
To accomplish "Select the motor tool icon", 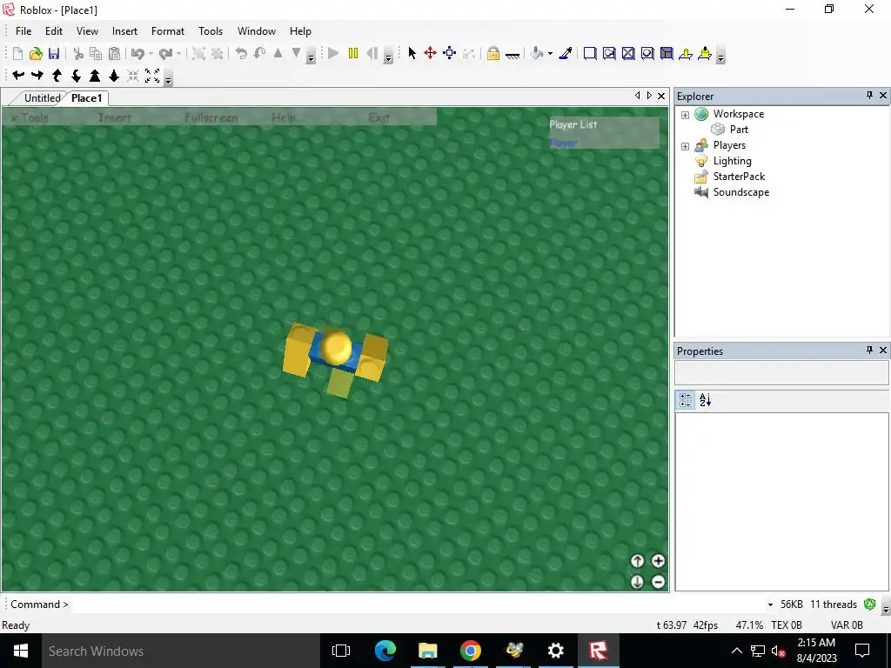I will tap(705, 53).
